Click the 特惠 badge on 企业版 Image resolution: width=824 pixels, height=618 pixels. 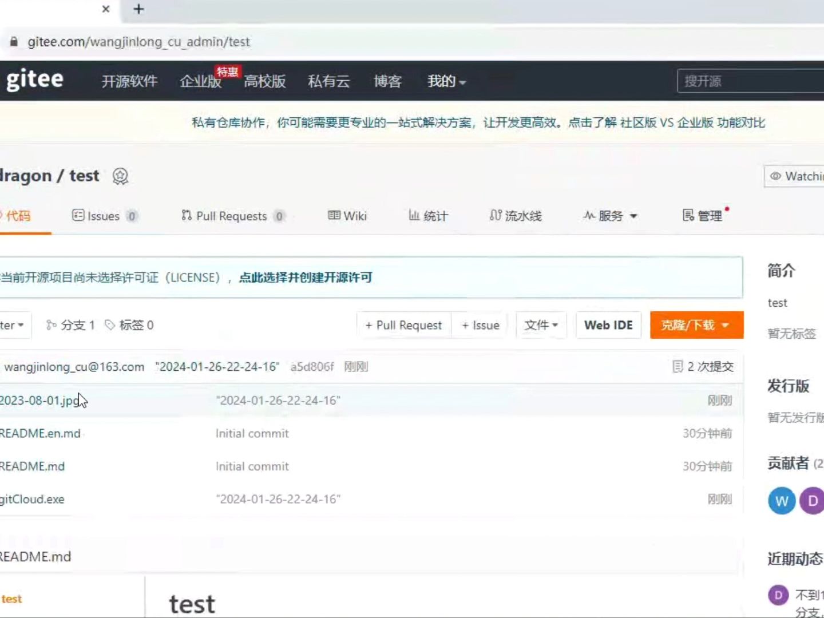click(x=227, y=72)
